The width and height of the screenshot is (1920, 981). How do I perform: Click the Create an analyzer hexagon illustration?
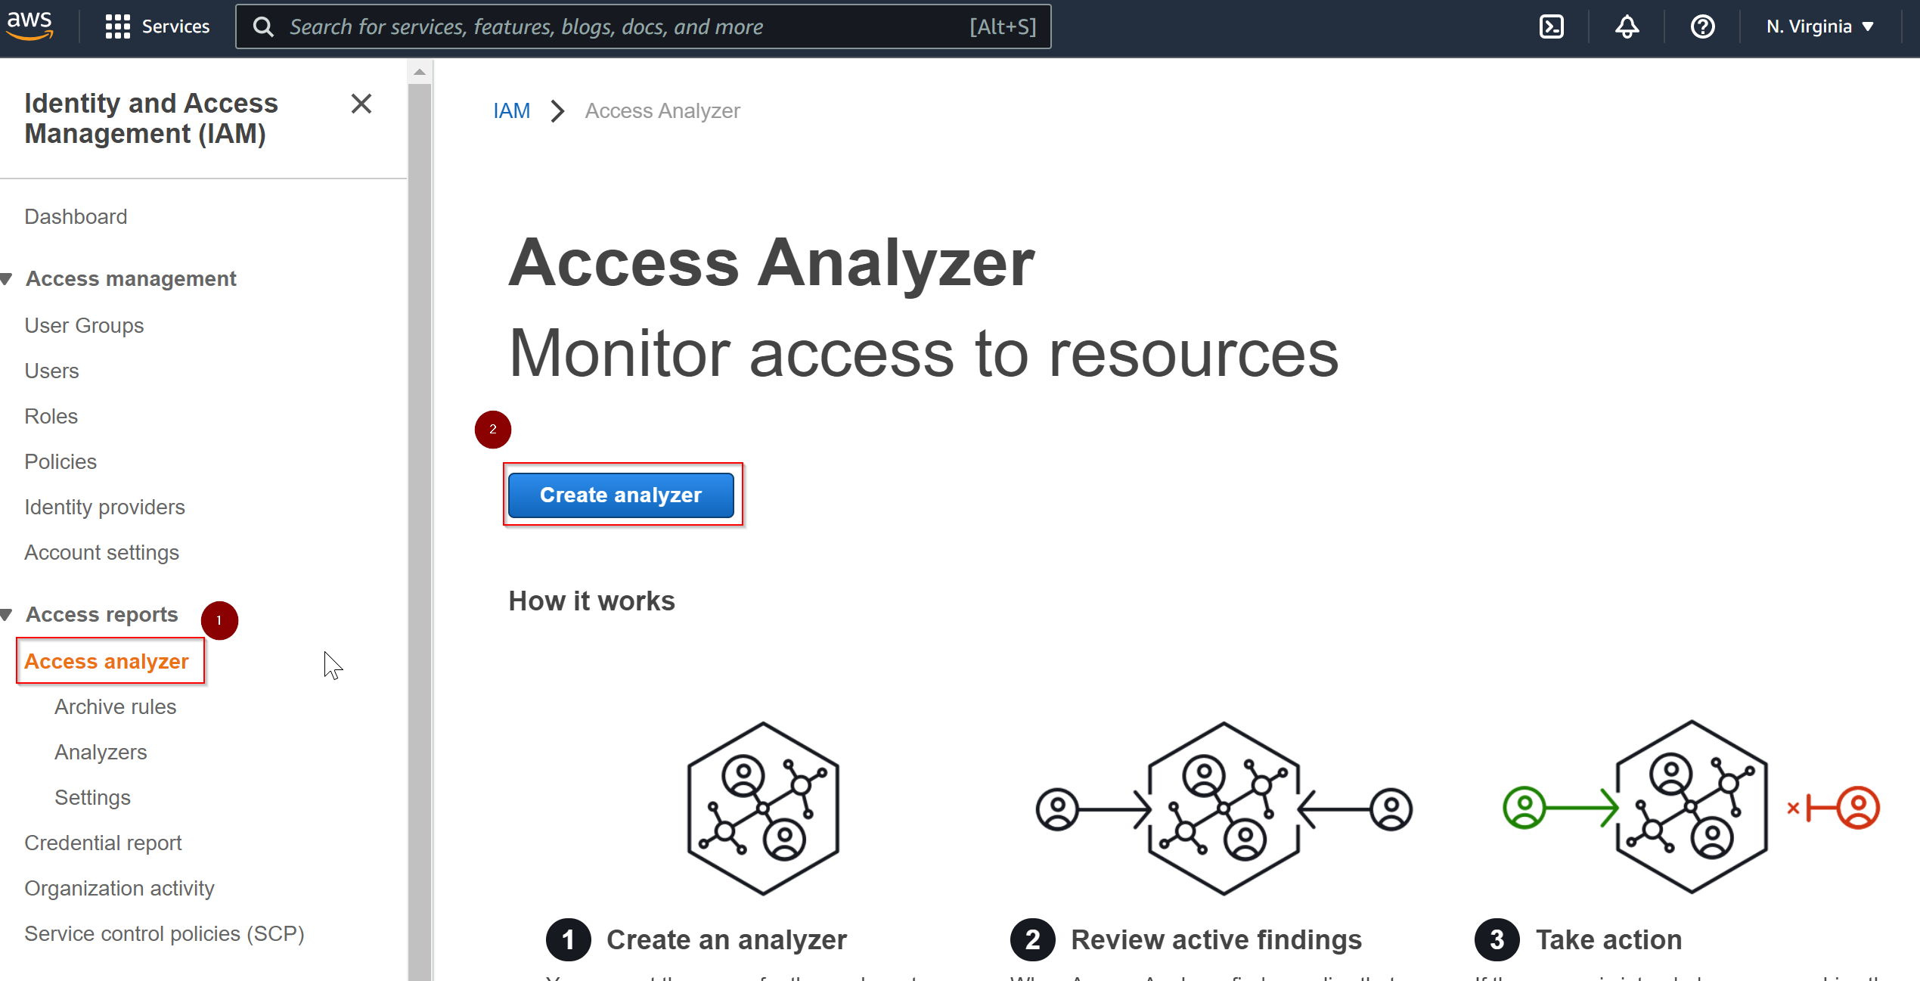click(763, 809)
